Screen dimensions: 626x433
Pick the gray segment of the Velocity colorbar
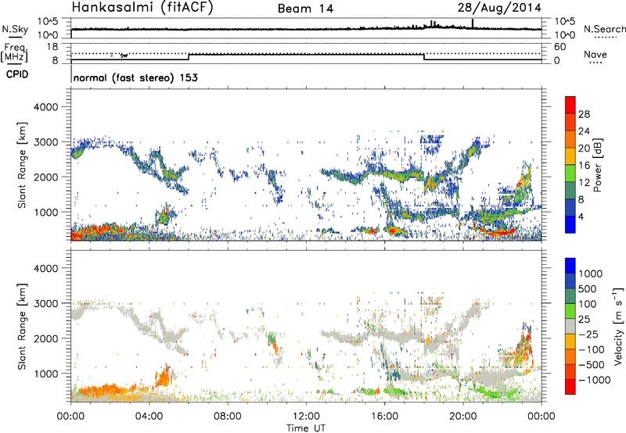[x=570, y=326]
